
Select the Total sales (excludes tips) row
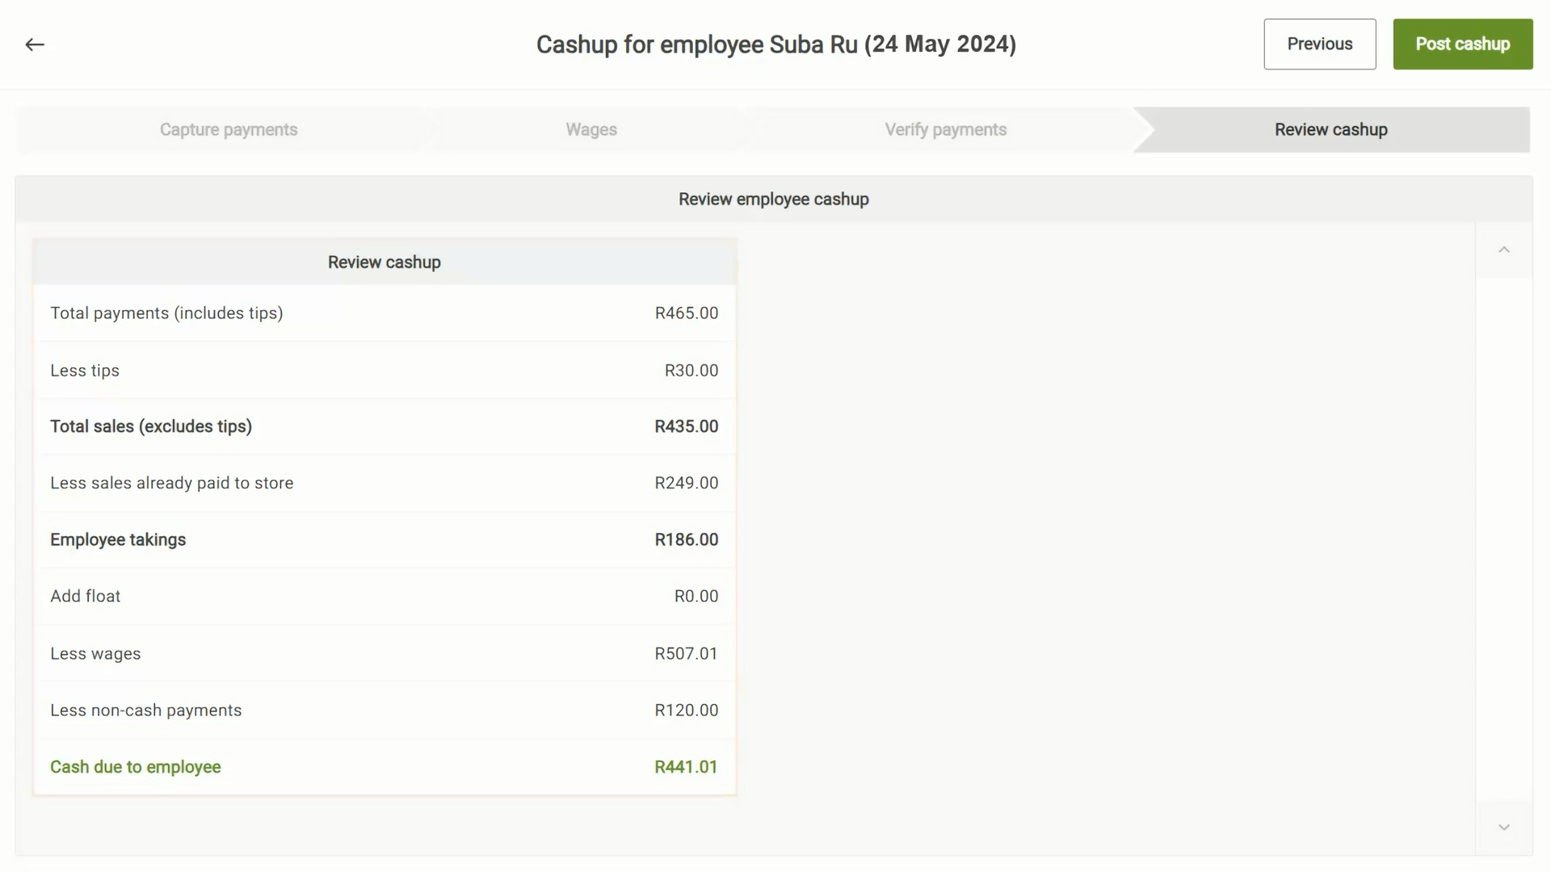[x=384, y=426]
